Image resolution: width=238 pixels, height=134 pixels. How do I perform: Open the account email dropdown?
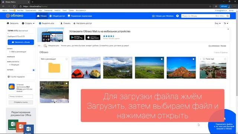pos(221,10)
